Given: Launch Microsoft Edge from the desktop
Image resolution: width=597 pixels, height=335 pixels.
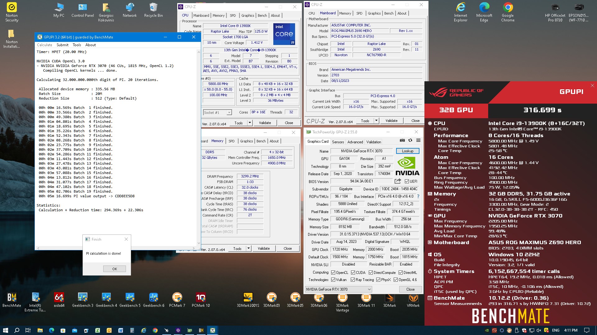Looking at the screenshot, I should pyautogui.click(x=484, y=12).
